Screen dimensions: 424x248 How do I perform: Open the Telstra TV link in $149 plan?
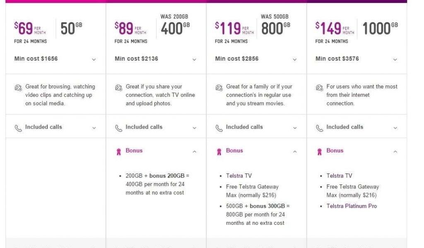coord(339,176)
